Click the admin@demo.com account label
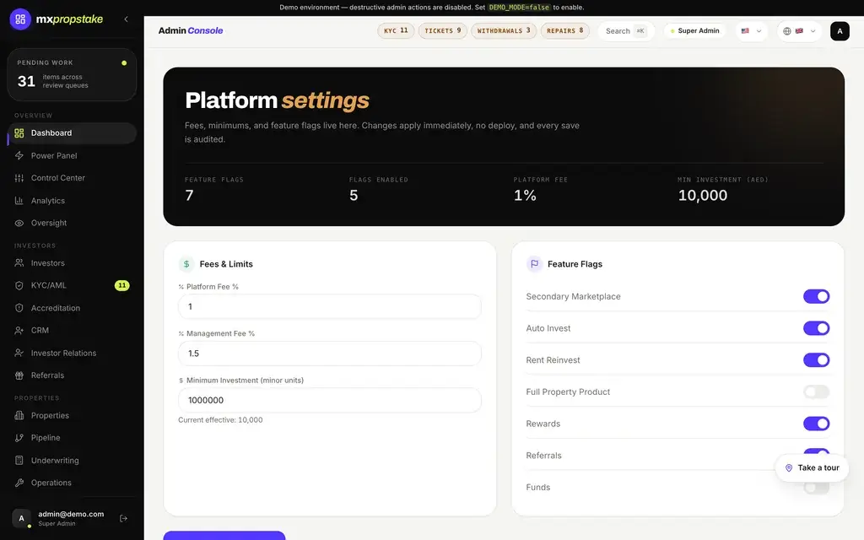The width and height of the screenshot is (864, 540). (x=71, y=514)
